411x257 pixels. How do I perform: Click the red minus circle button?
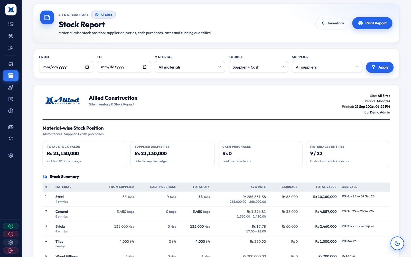click(x=11, y=234)
